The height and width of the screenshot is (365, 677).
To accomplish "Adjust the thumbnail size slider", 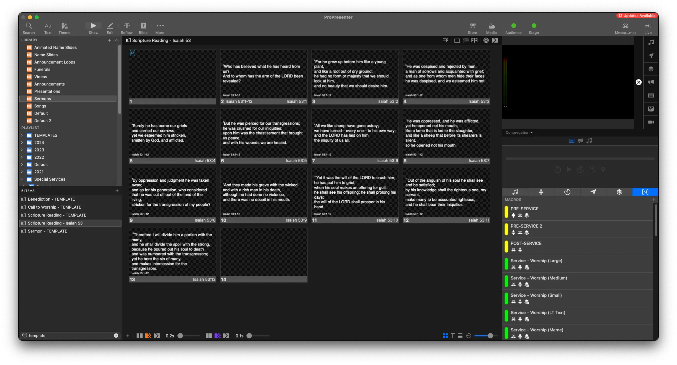I will (490, 336).
